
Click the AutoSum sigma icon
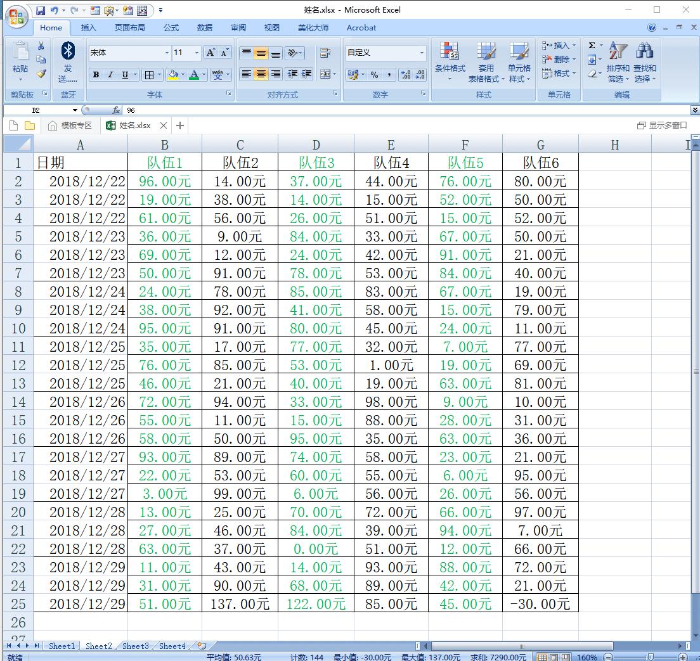point(592,46)
